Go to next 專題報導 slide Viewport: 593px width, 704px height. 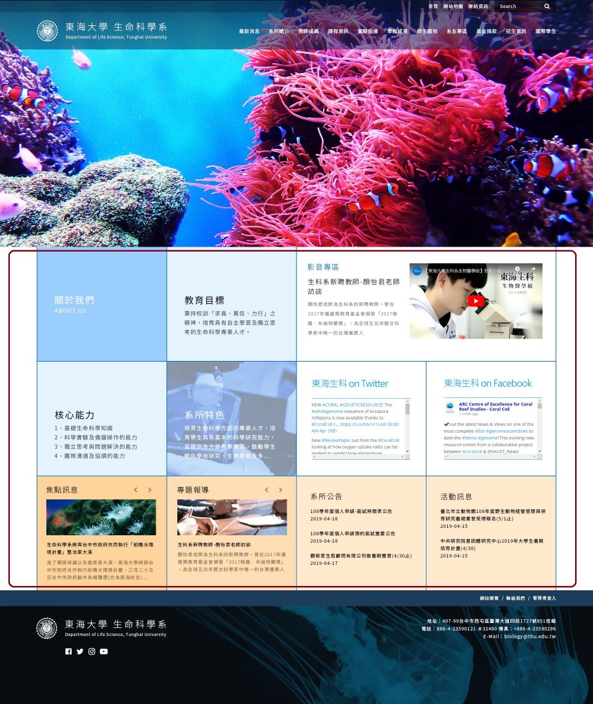pos(280,490)
